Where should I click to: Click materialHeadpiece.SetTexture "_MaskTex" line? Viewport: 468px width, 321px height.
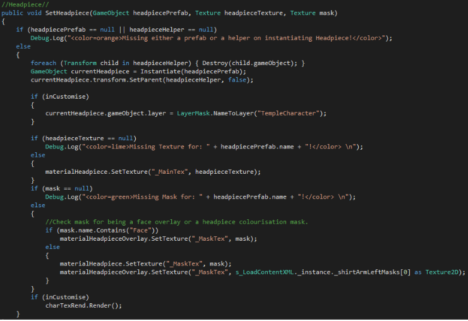[146, 263]
